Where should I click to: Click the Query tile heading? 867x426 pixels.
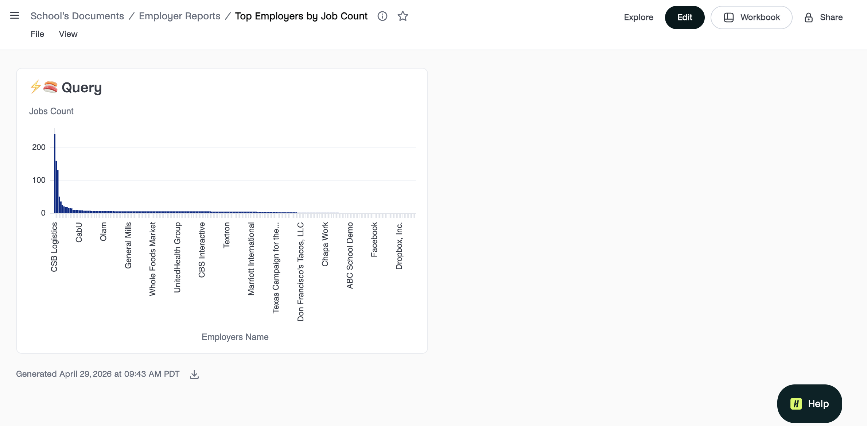82,88
